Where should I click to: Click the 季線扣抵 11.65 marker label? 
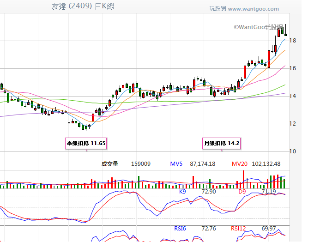pyautogui.click(x=86, y=143)
